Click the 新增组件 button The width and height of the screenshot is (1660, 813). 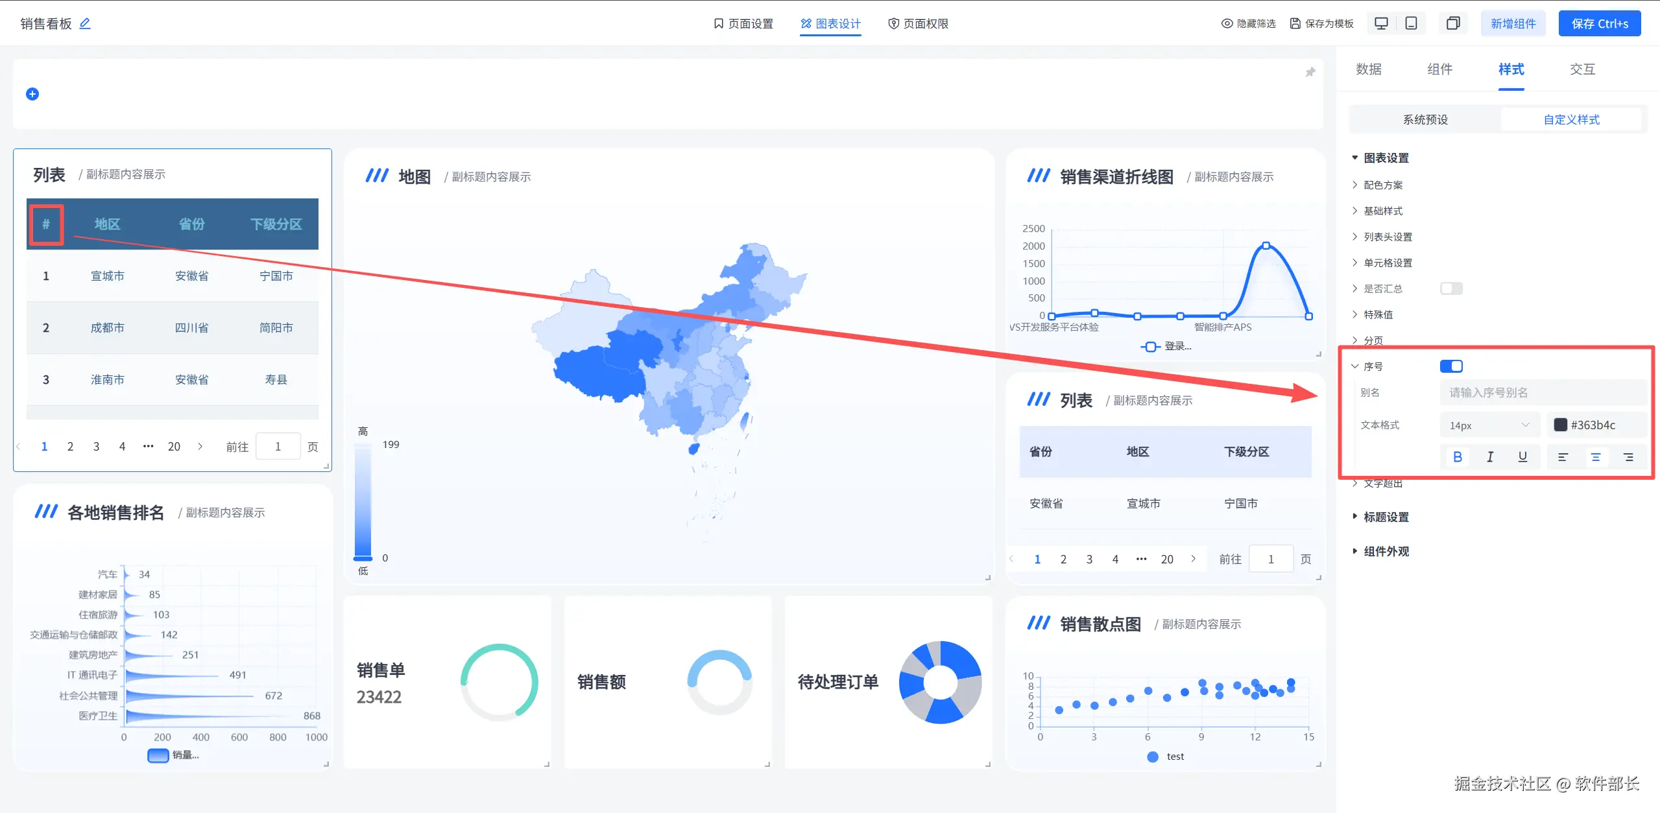tap(1513, 23)
